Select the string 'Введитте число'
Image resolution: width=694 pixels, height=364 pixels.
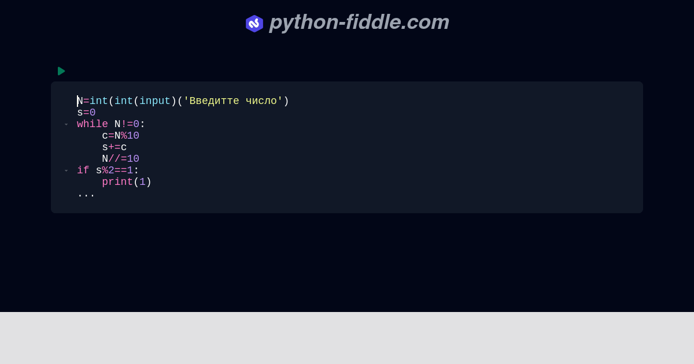tap(234, 101)
